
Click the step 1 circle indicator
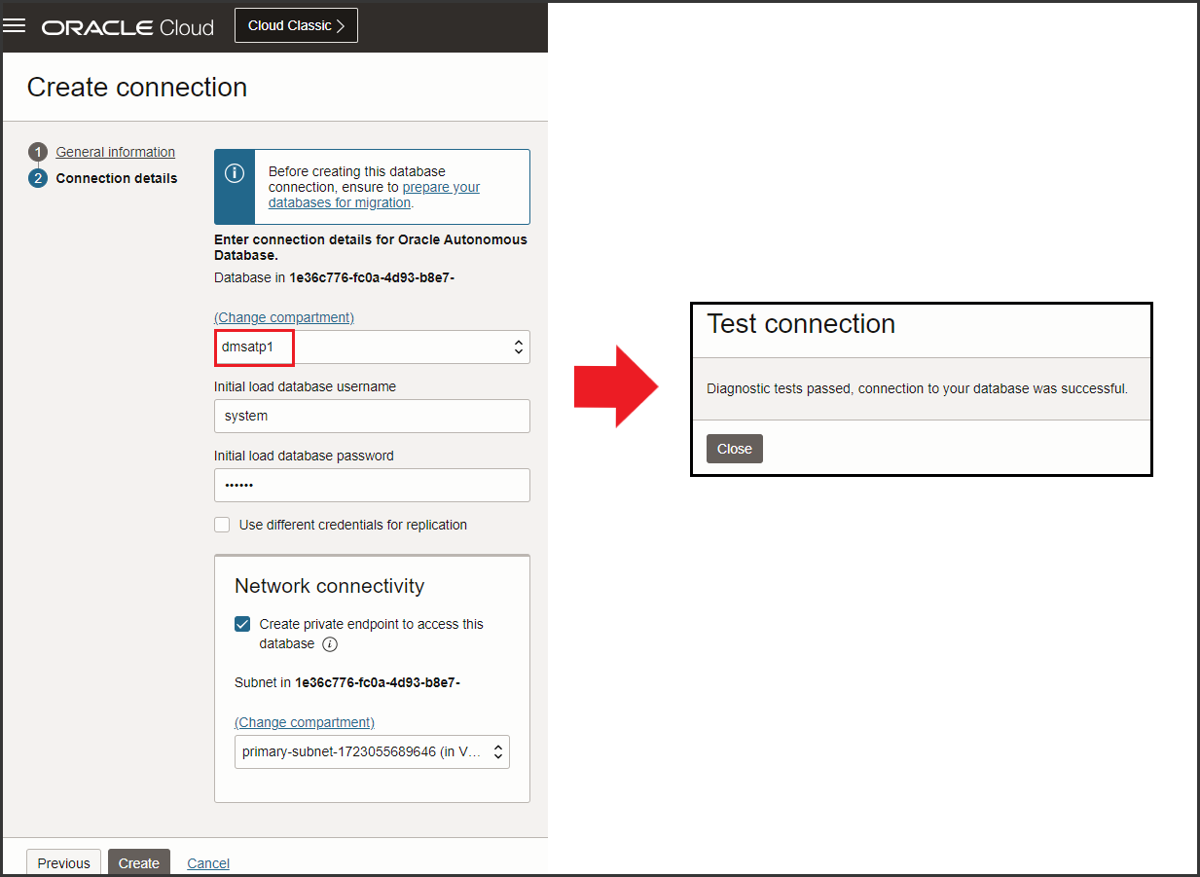pyautogui.click(x=38, y=152)
